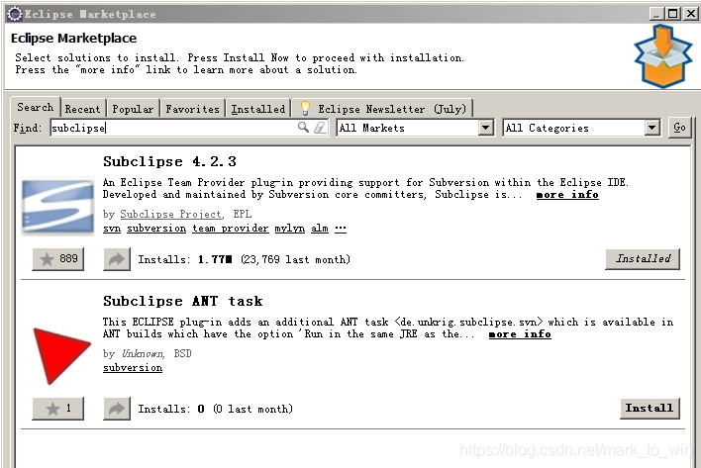Click the 'Installs: 1.77M' text
701x468 pixels.
coord(185,259)
